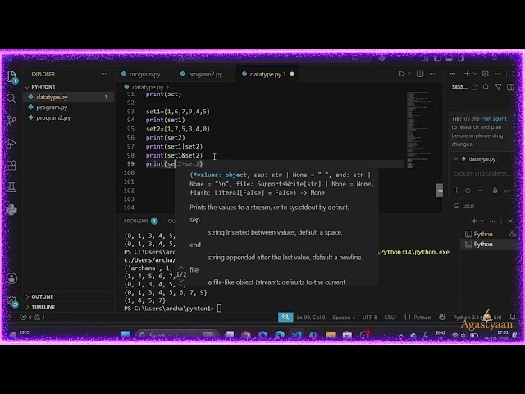Start voice chat with microphone icon
This screenshot has width=525, height=394.
pos(495,190)
